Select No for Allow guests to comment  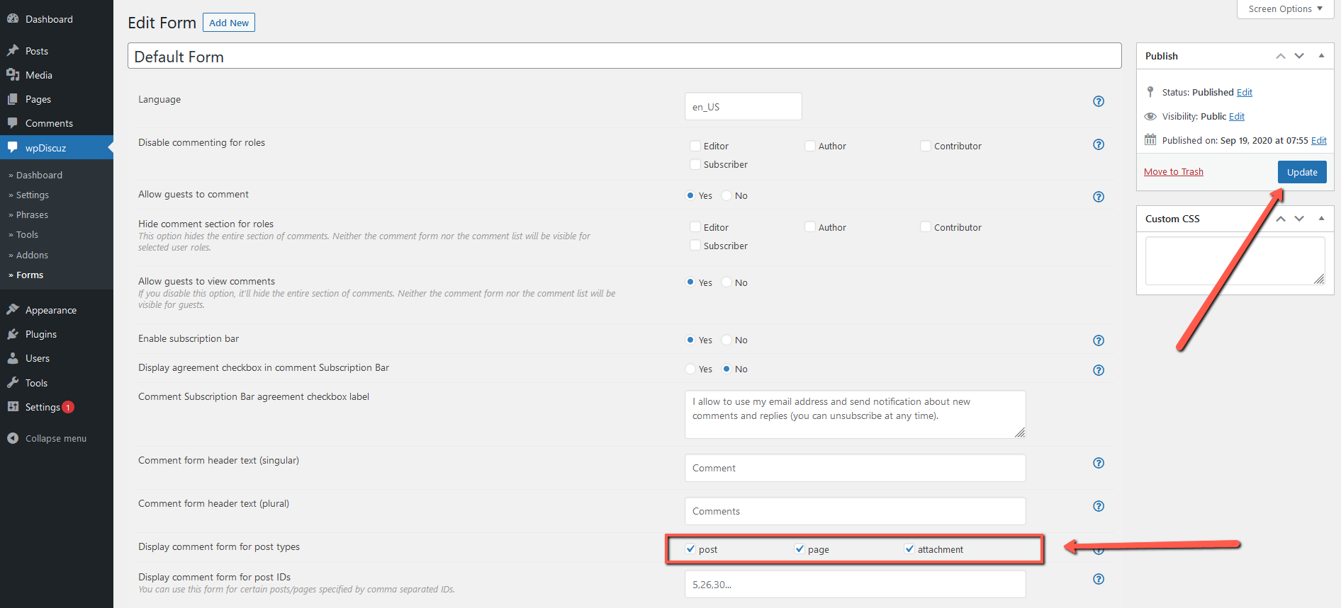coord(726,196)
